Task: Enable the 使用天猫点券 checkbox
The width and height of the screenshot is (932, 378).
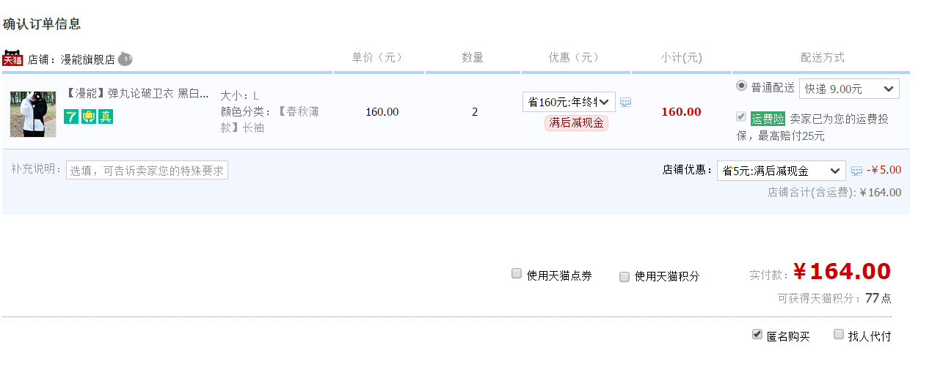Action: pos(517,274)
